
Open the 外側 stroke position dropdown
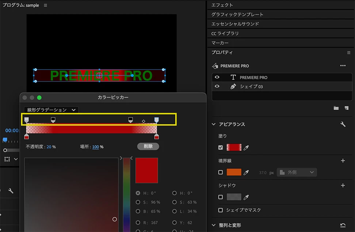click(297, 172)
